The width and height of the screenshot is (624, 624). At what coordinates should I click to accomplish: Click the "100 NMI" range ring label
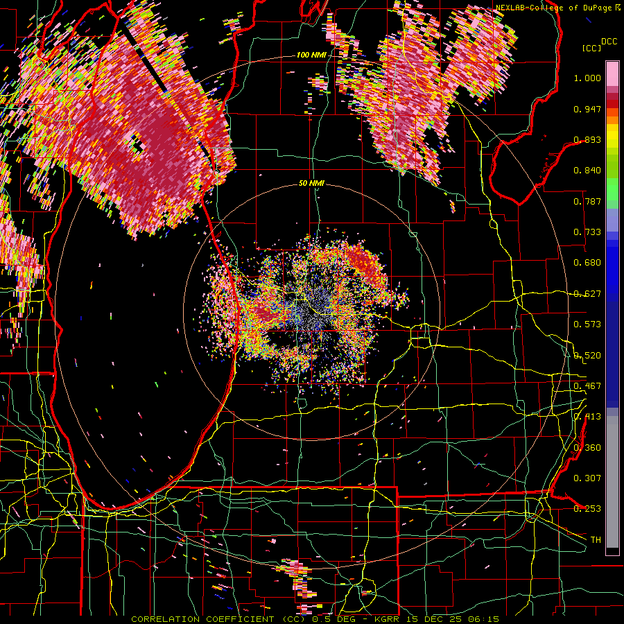tap(311, 55)
